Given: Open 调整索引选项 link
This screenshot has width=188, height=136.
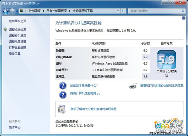Looking at the screenshot, I should click(17, 36).
